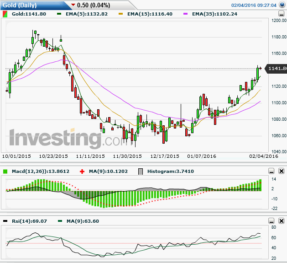This screenshot has height=263, width=287.
Task: Click the timestamp 02/04/2016 09:27:04
Action: [x=254, y=5]
